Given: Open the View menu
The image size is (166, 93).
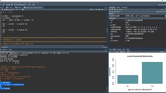Looking at the screenshot, I should click(x=8, y=3).
